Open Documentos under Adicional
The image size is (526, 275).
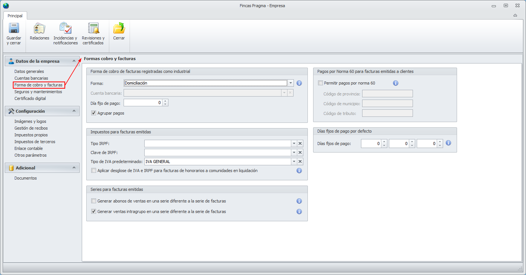[26, 178]
